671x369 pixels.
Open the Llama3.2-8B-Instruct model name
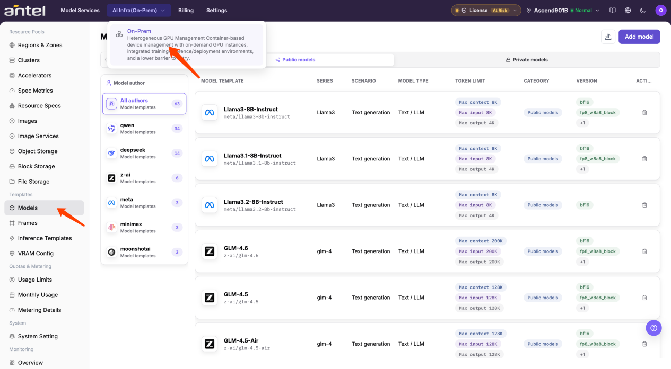(253, 202)
